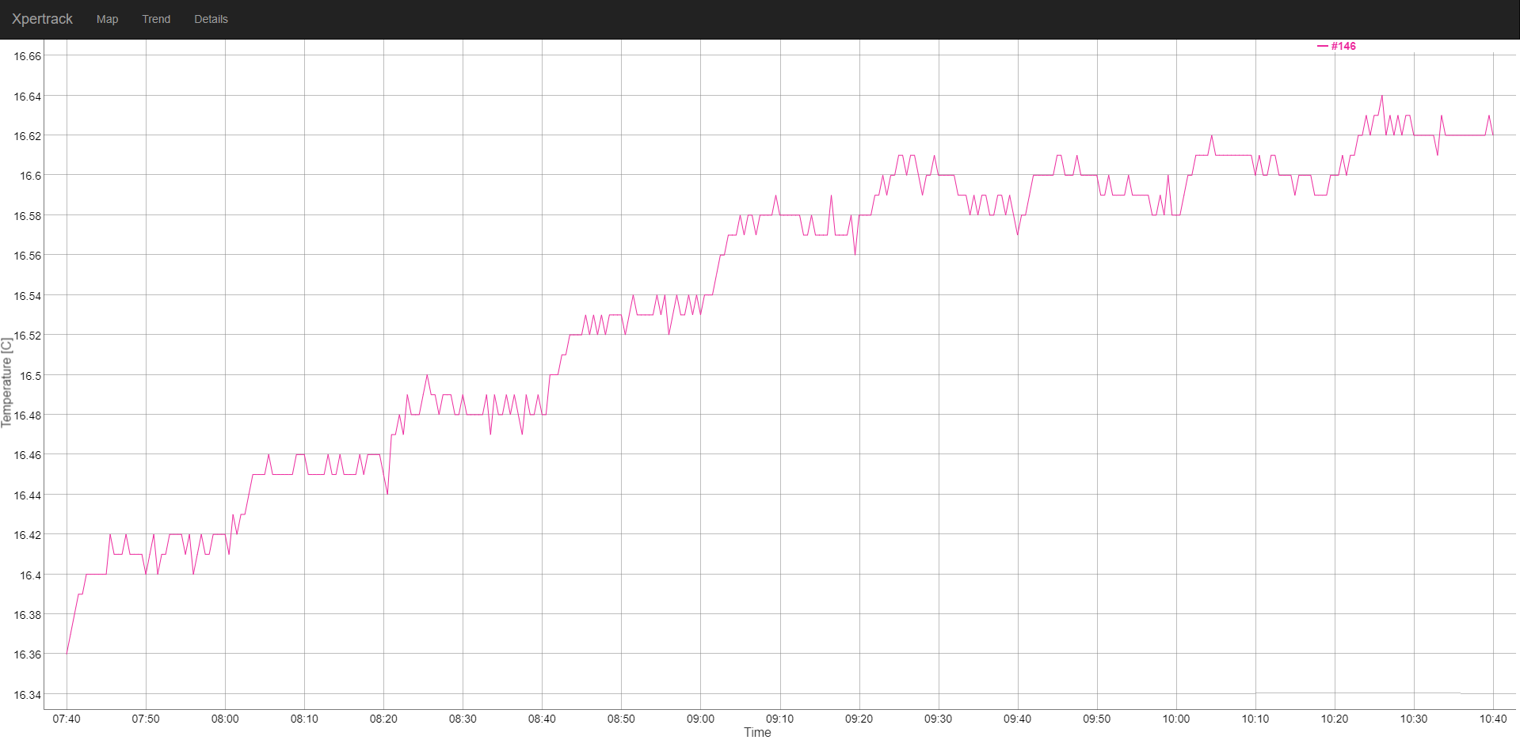Click the 08:20 tick label on time axis

coord(383,719)
